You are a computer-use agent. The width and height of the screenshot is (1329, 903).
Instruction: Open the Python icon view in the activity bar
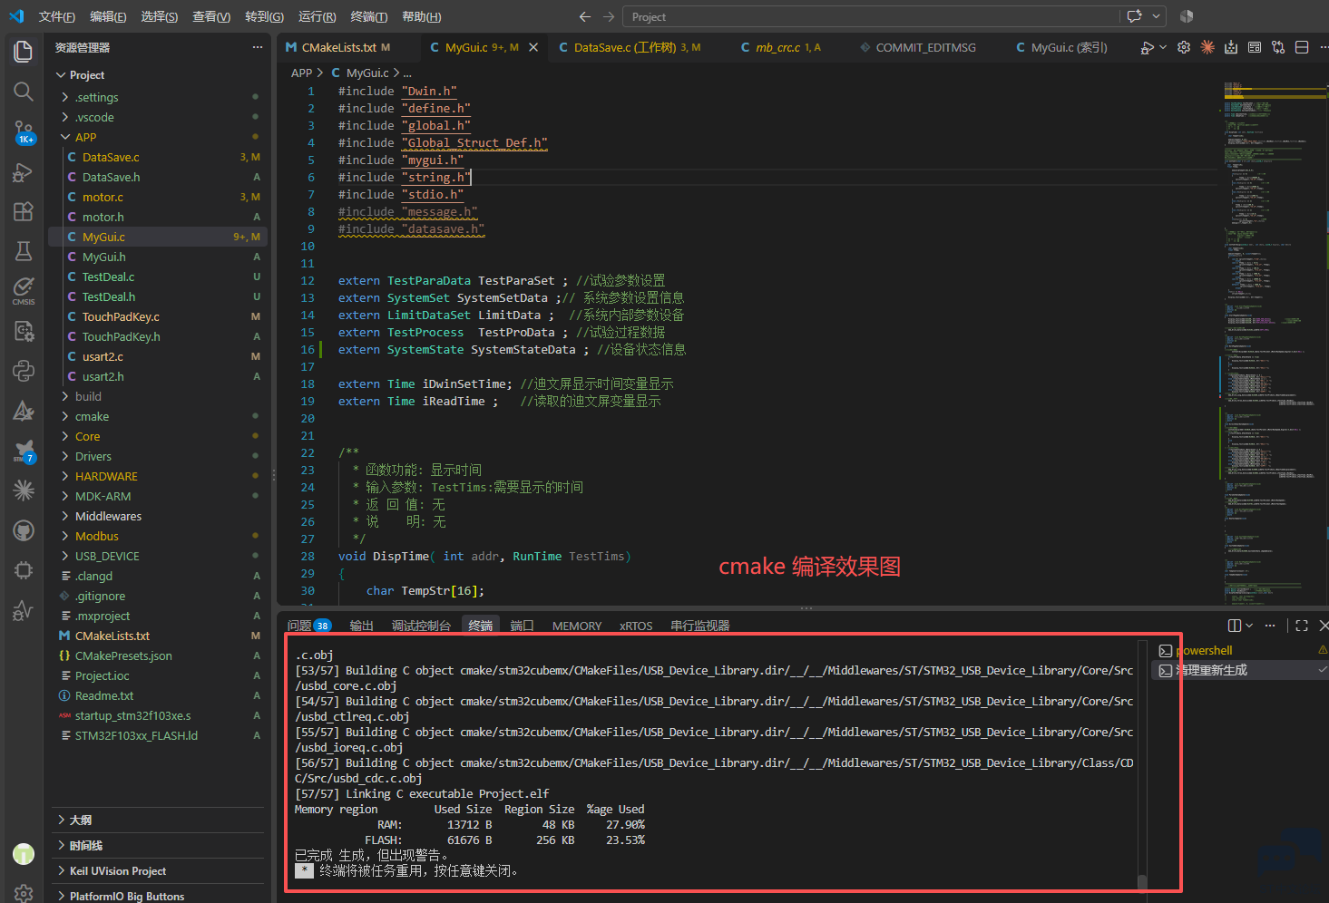[24, 371]
